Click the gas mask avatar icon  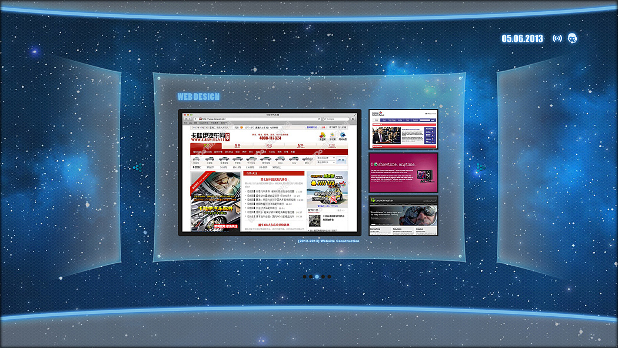[x=572, y=38]
